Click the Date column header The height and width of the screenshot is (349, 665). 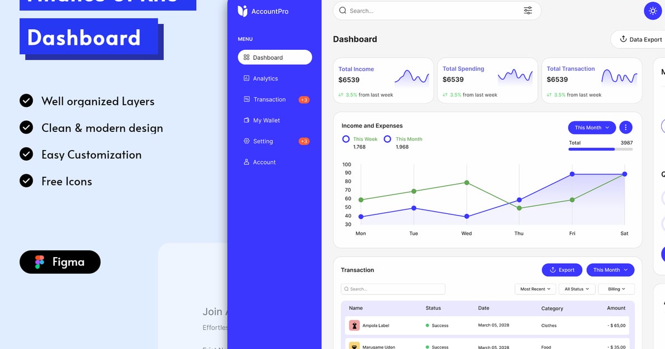(x=484, y=308)
